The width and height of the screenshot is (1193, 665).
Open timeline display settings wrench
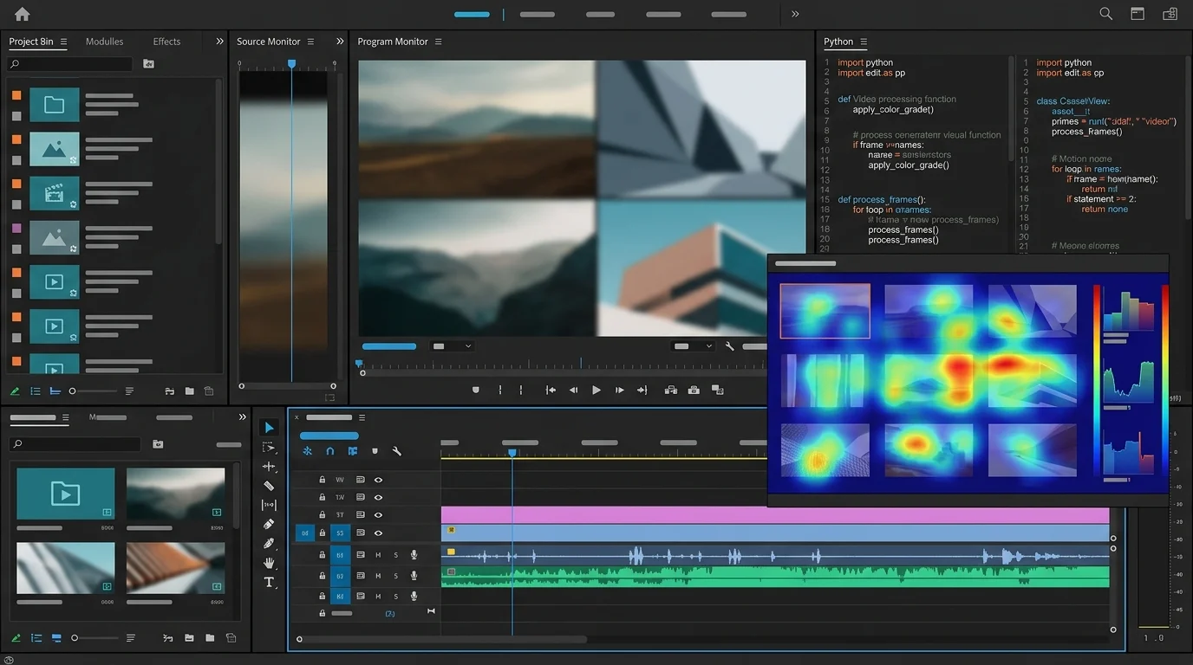(x=397, y=451)
